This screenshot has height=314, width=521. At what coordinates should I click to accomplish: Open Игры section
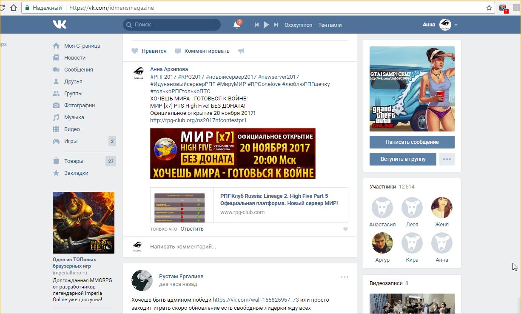pos(71,141)
